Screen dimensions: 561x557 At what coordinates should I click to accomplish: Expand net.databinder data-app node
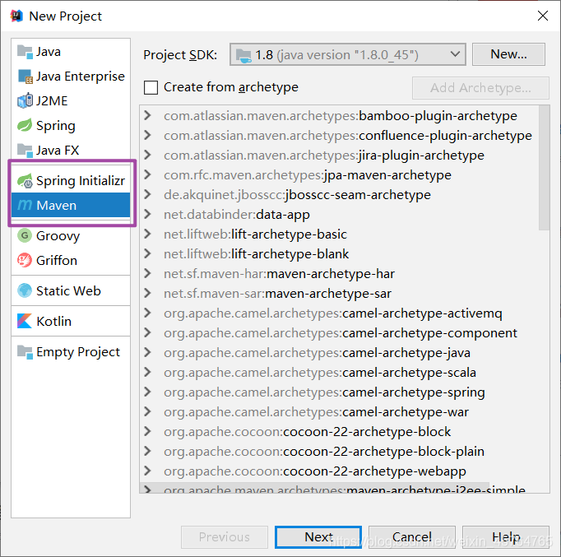pyautogui.click(x=147, y=214)
